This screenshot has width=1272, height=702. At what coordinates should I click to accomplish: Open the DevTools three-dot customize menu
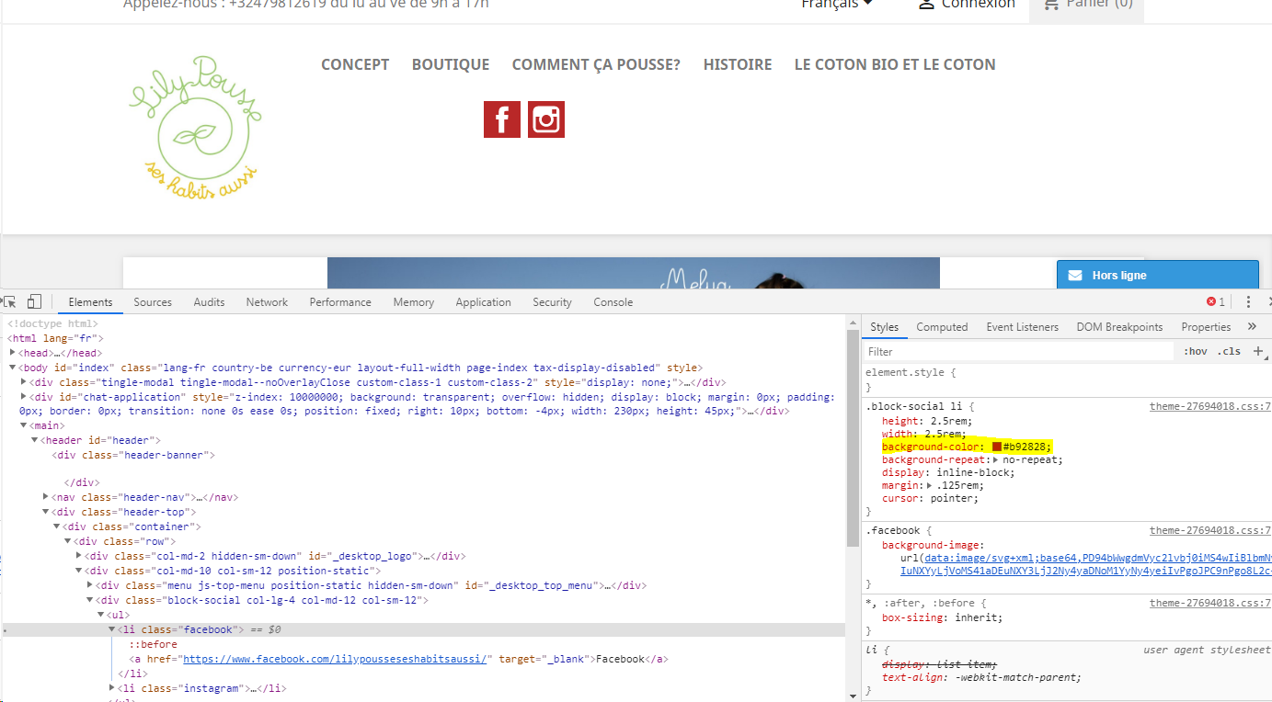coord(1248,301)
